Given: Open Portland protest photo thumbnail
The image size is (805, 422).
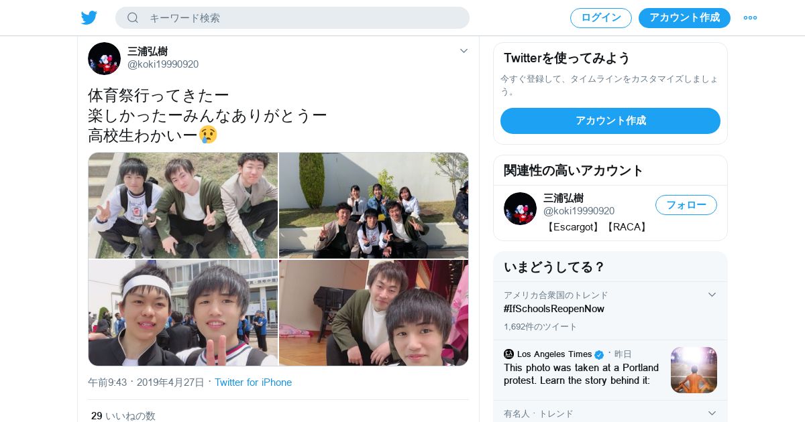Looking at the screenshot, I should point(694,370).
